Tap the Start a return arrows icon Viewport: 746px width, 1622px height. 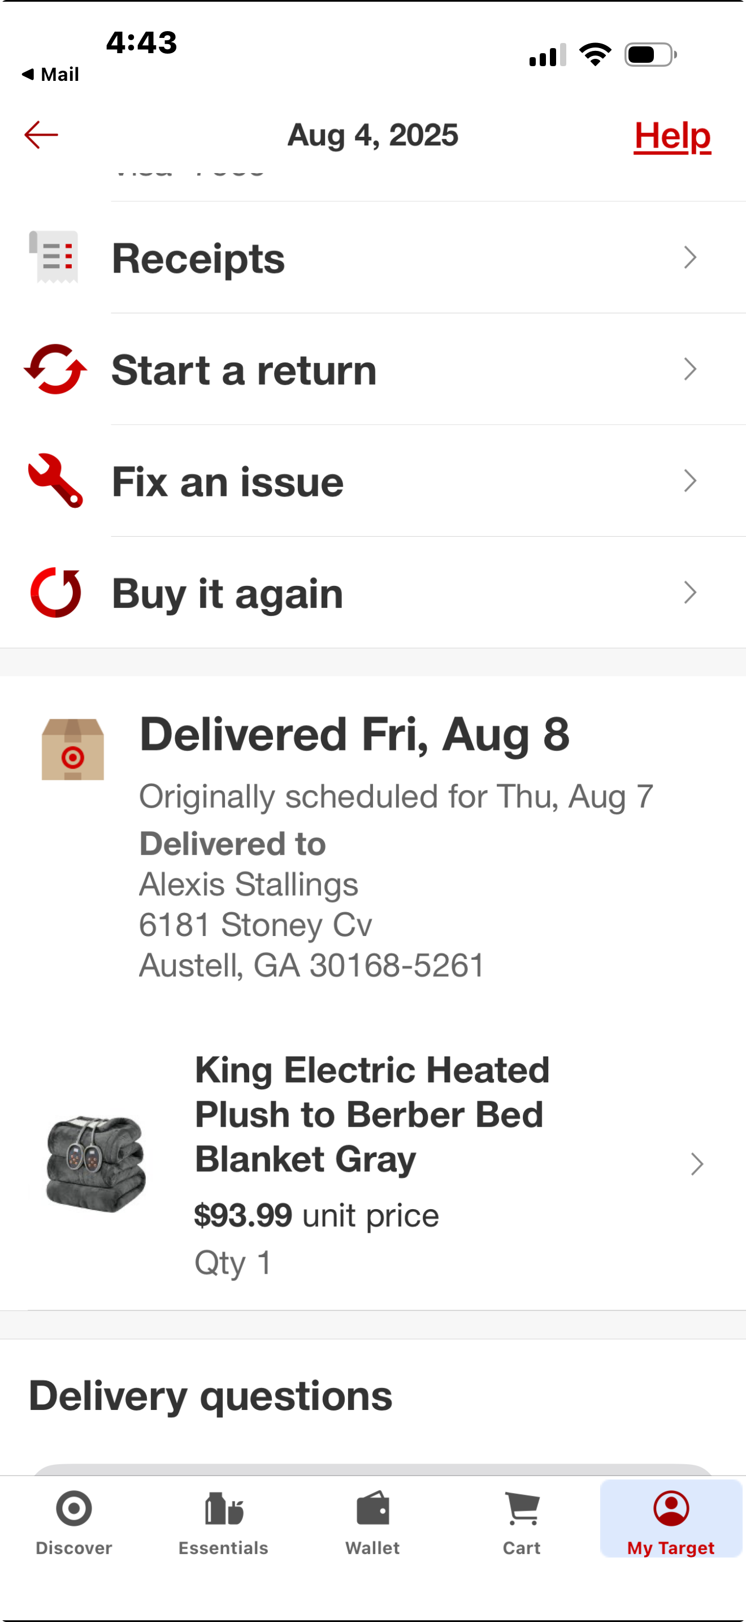click(55, 369)
